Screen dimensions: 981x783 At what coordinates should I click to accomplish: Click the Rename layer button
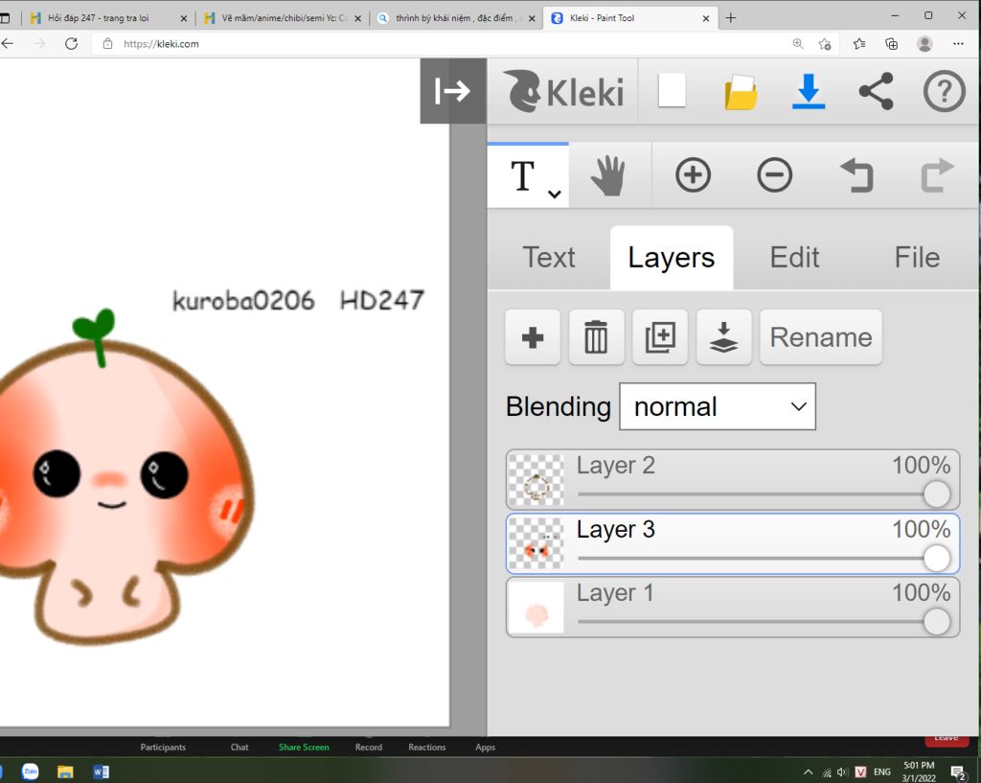click(821, 337)
